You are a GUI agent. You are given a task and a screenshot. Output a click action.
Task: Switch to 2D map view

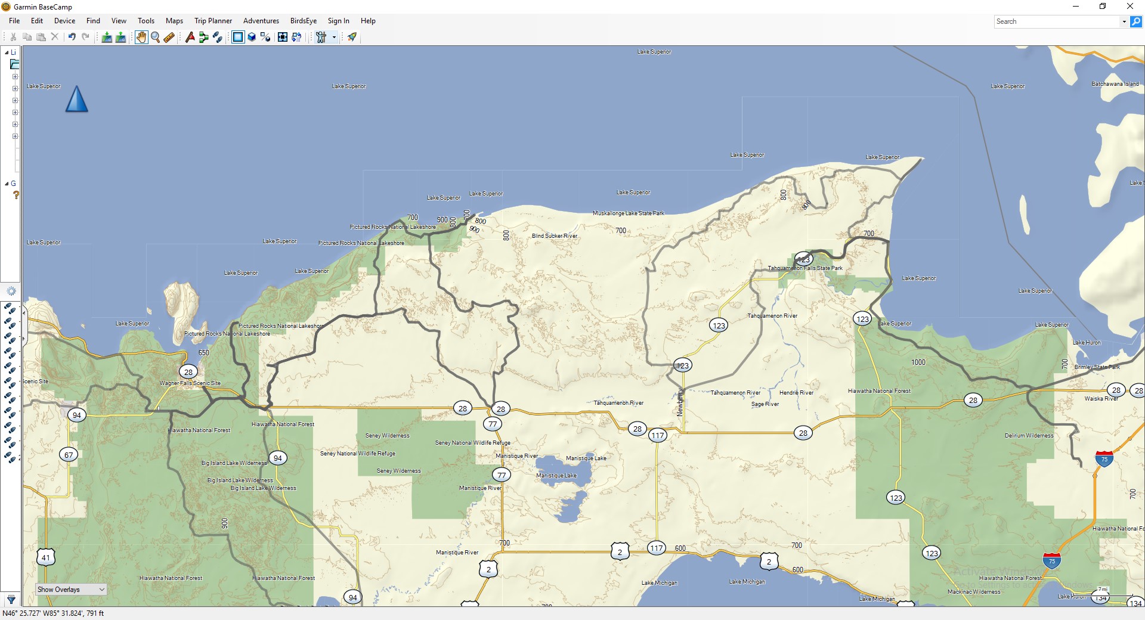pos(238,37)
